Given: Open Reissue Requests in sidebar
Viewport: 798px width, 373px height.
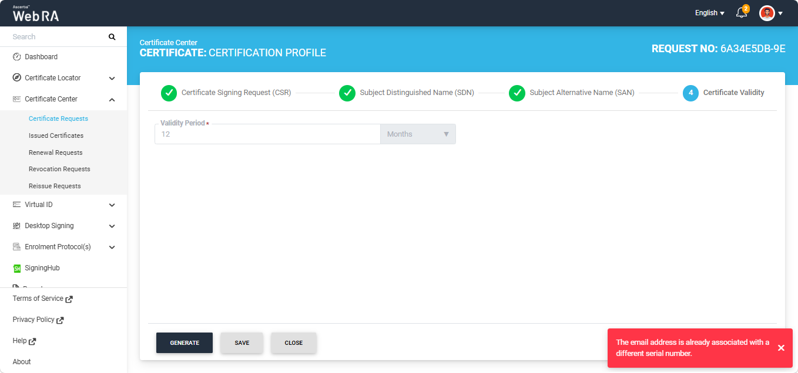Looking at the screenshot, I should tap(55, 186).
